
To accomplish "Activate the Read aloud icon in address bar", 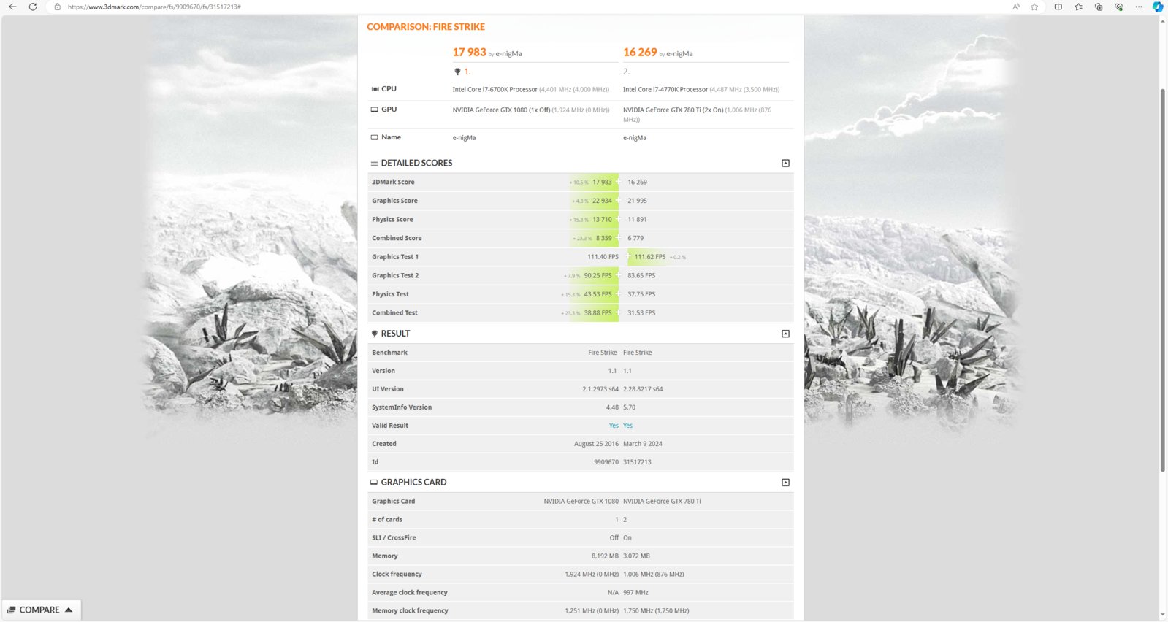I will [x=1016, y=7].
